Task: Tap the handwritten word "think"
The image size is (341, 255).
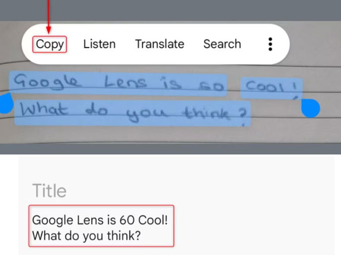Action: tap(207, 113)
